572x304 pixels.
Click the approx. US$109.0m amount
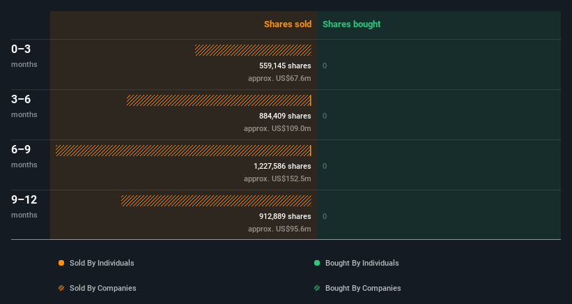point(277,128)
